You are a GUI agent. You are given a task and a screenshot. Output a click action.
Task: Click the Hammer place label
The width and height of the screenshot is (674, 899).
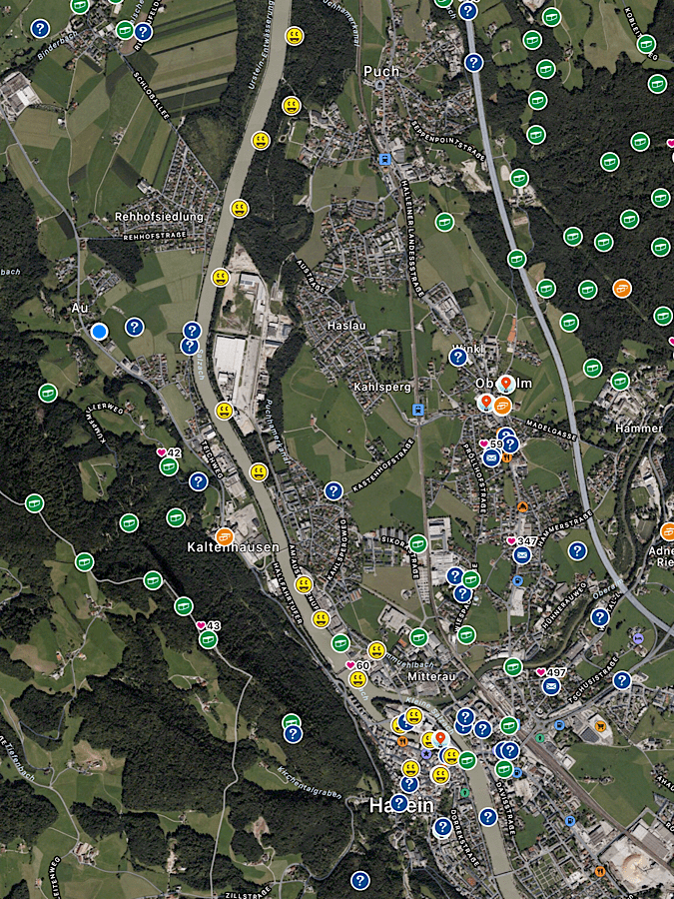(x=639, y=429)
